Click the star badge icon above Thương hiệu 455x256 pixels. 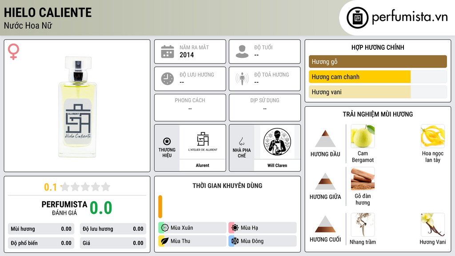pos(167,141)
